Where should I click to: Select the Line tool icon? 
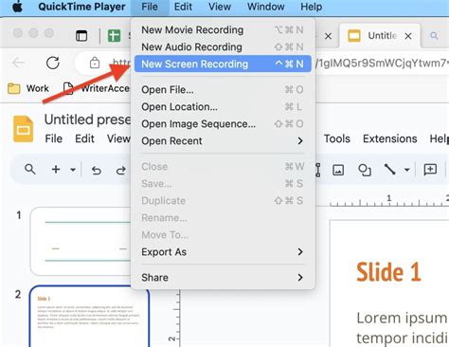pos(389,170)
